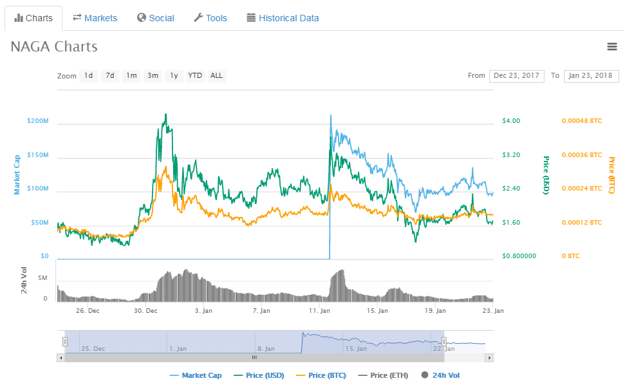Viewport: 634px width, 383px height.
Task: Click the 23. Jan date label
Action: coord(493,311)
